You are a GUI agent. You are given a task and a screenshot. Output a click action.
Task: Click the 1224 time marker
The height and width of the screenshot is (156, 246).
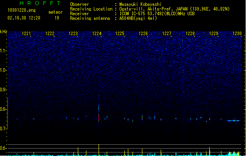coord(97,34)
